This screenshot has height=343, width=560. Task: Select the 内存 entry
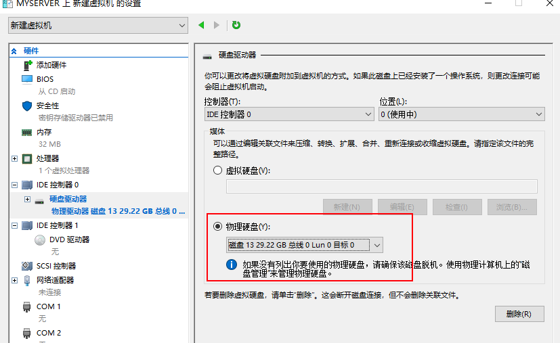click(x=44, y=132)
